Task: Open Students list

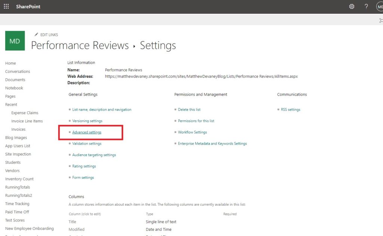Action: 13,162
